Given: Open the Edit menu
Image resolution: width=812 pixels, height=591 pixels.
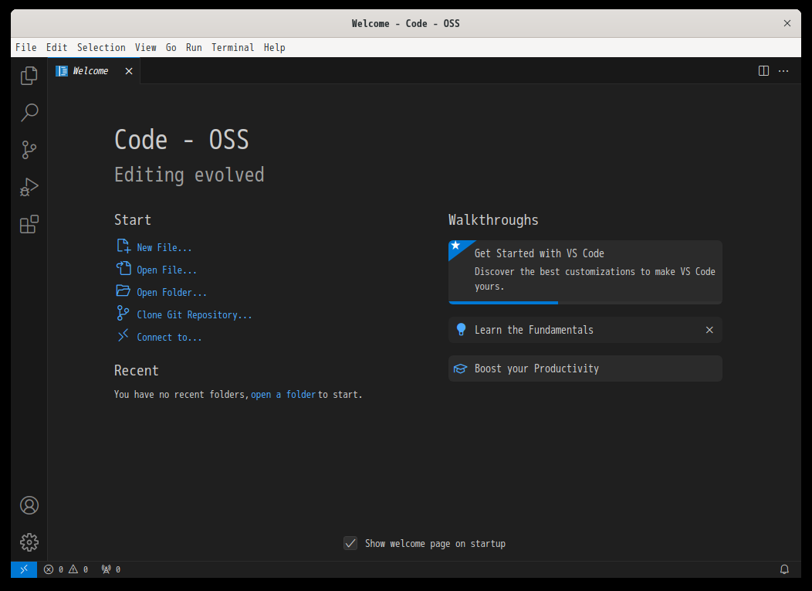Looking at the screenshot, I should [x=57, y=48].
